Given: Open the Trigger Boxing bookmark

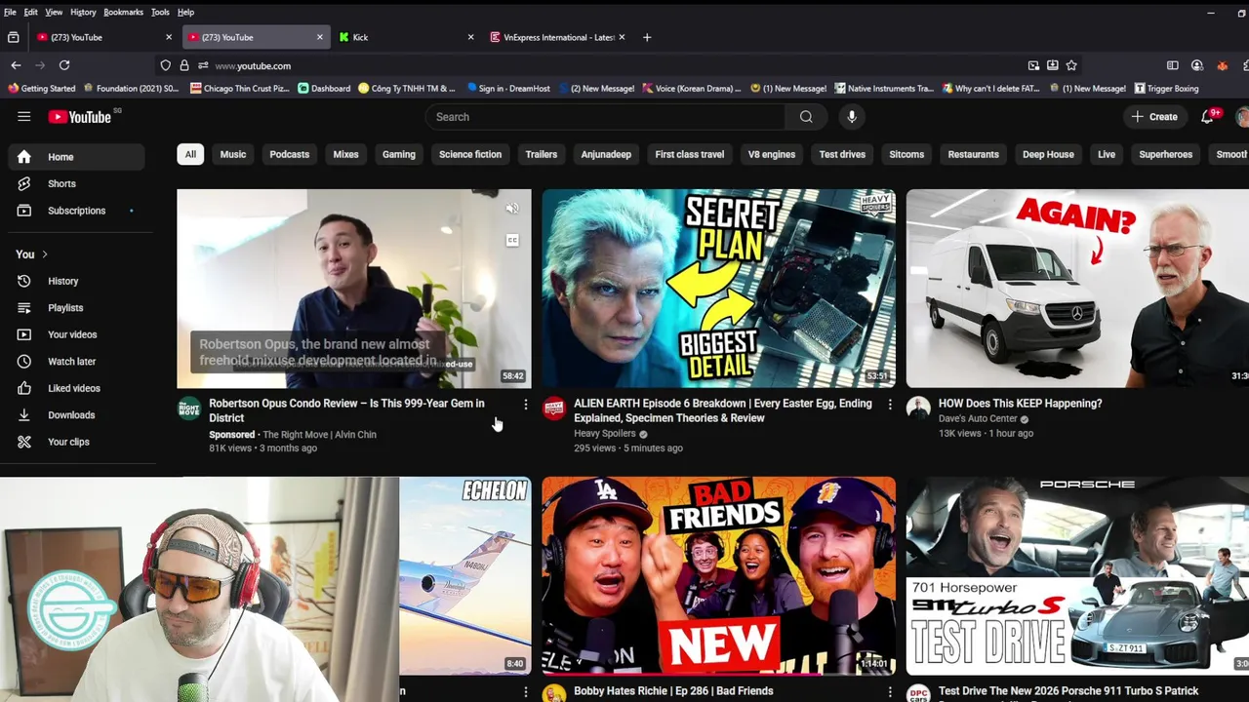Looking at the screenshot, I should 1166,89.
